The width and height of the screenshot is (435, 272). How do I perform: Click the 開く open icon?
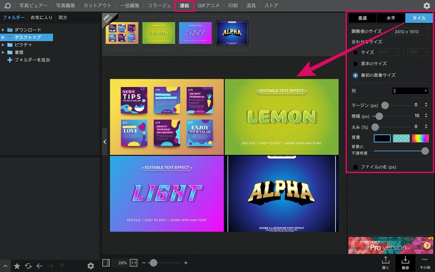point(385,263)
